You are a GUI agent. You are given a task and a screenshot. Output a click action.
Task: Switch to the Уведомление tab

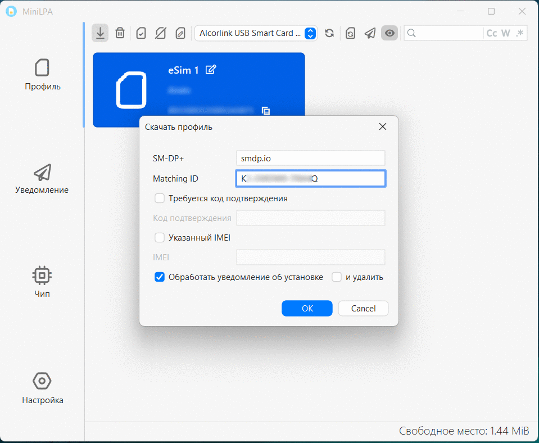click(42, 179)
